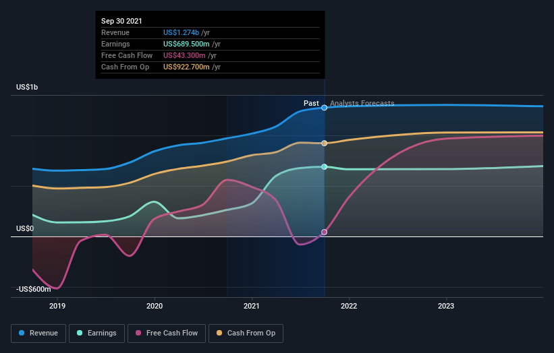The height and width of the screenshot is (353, 554).
Task: Click the Past label on chart
Action: (x=311, y=103)
